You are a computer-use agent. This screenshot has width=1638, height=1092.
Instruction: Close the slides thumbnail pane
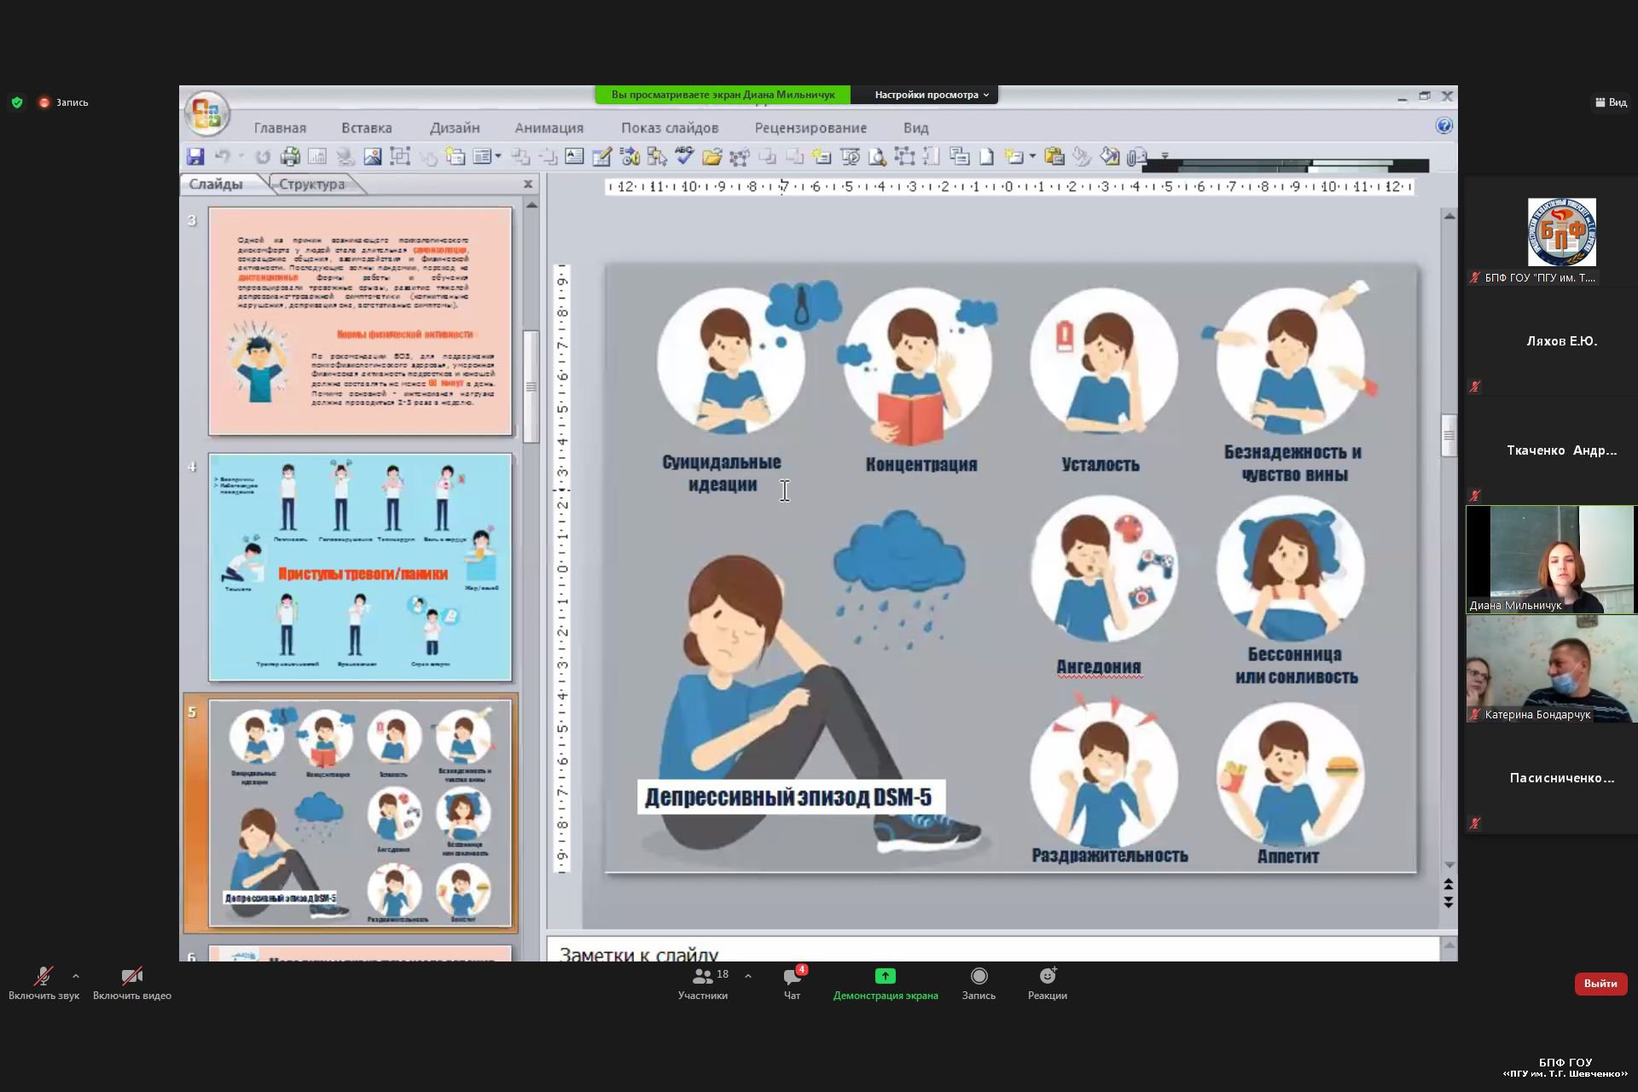pos(528,184)
